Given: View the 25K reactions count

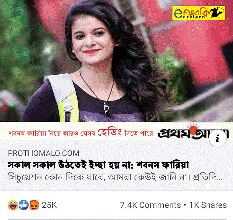Looking at the screenshot, I should coord(49,205).
